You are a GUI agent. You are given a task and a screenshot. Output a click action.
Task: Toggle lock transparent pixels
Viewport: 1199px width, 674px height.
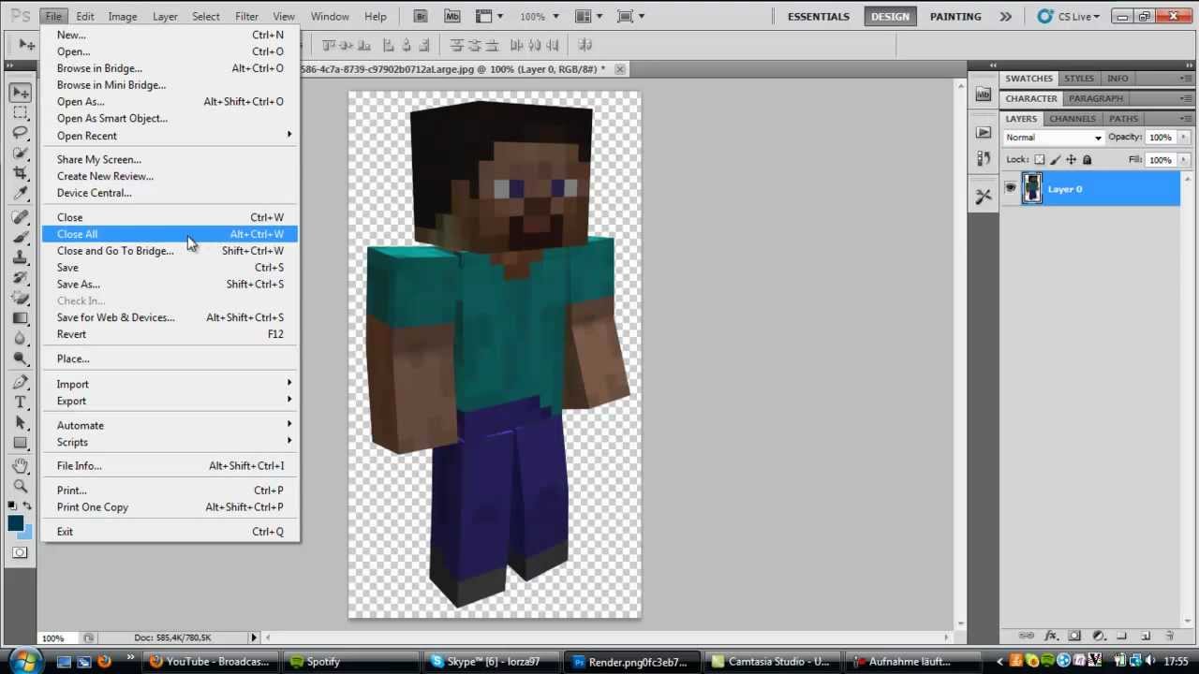tap(1039, 160)
